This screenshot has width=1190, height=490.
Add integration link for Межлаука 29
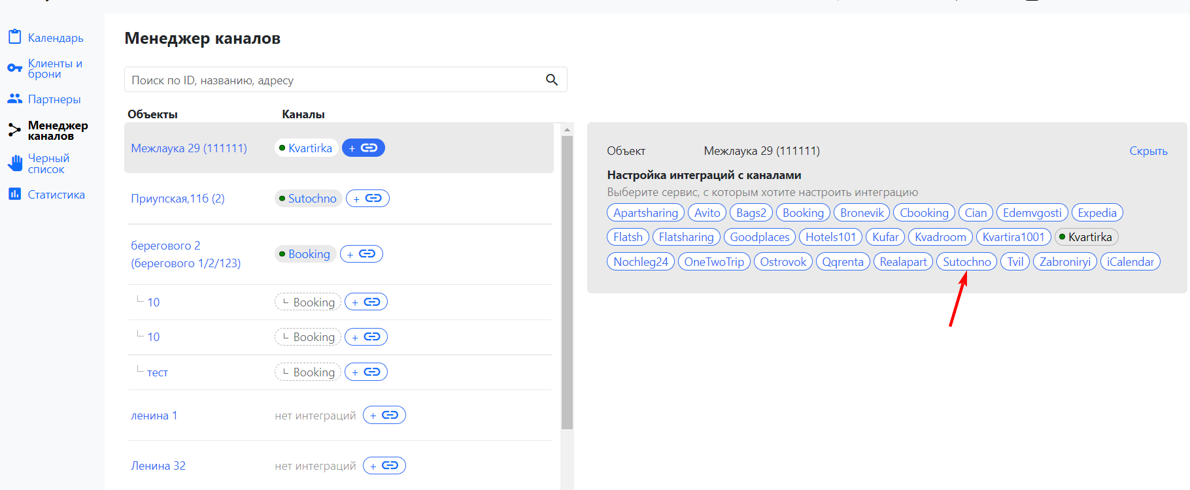click(364, 148)
